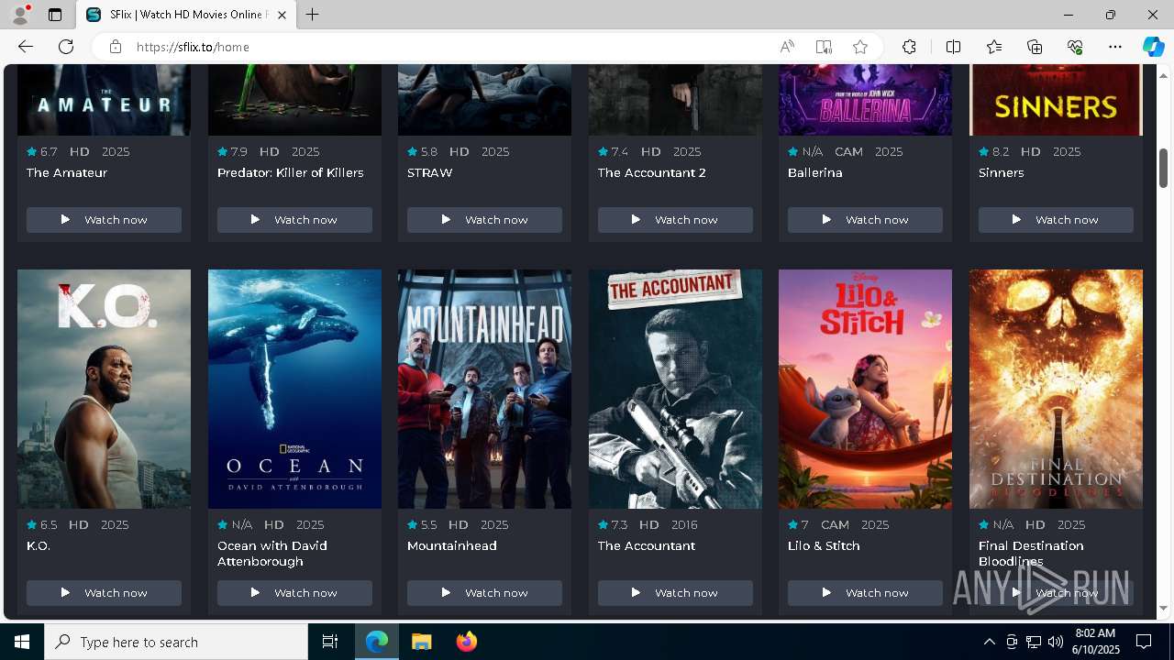Open Sinners title link

click(1002, 172)
